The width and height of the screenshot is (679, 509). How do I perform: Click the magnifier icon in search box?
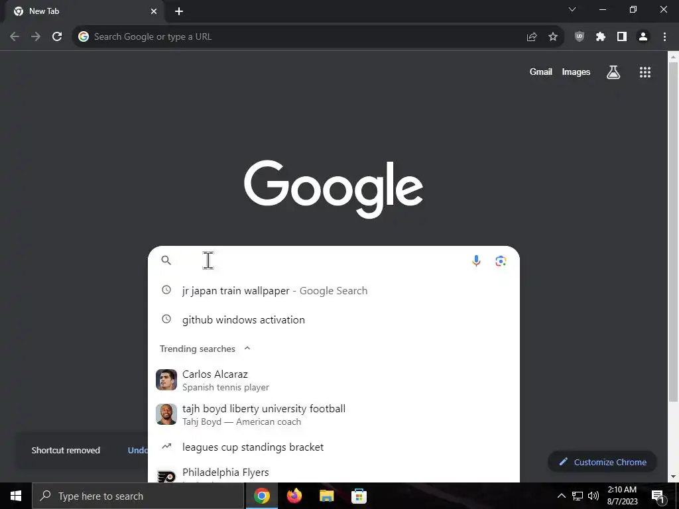[x=166, y=260]
